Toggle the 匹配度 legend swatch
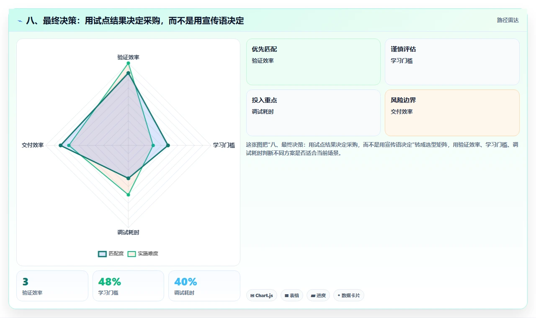 point(103,254)
